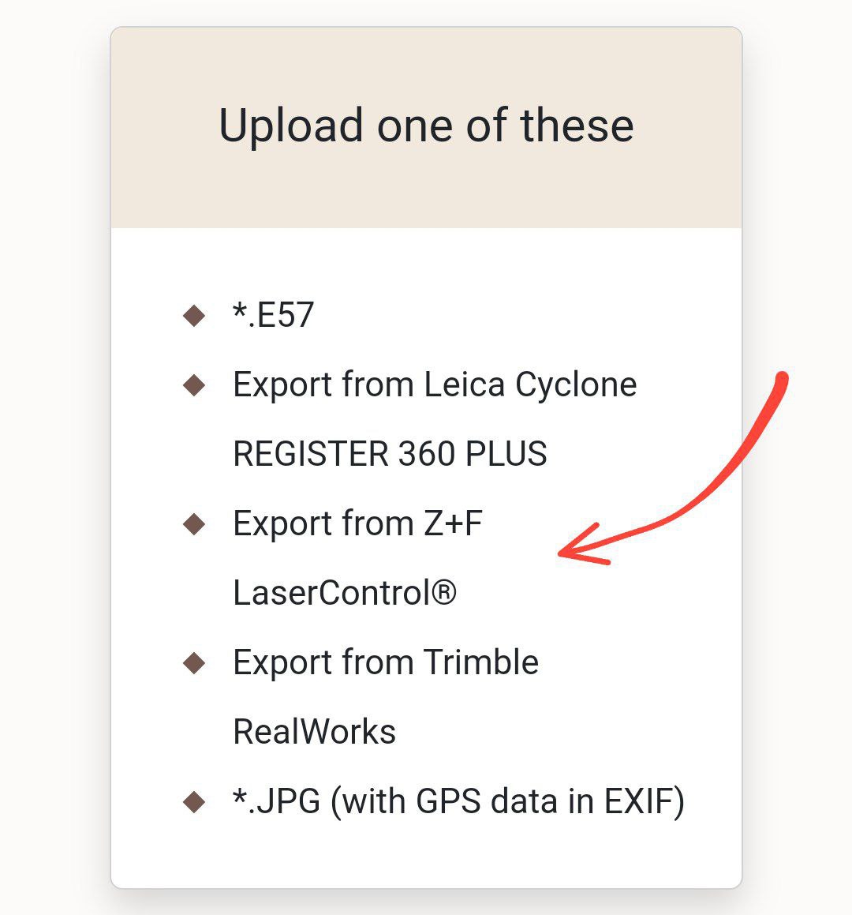Click the word "Cyclone"

pyautogui.click(x=576, y=385)
